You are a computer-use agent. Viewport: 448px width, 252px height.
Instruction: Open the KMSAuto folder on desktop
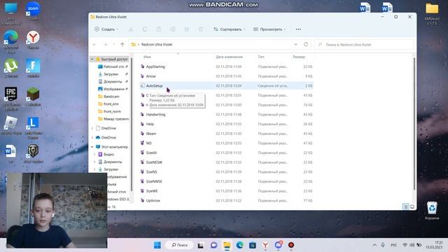(x=432, y=14)
